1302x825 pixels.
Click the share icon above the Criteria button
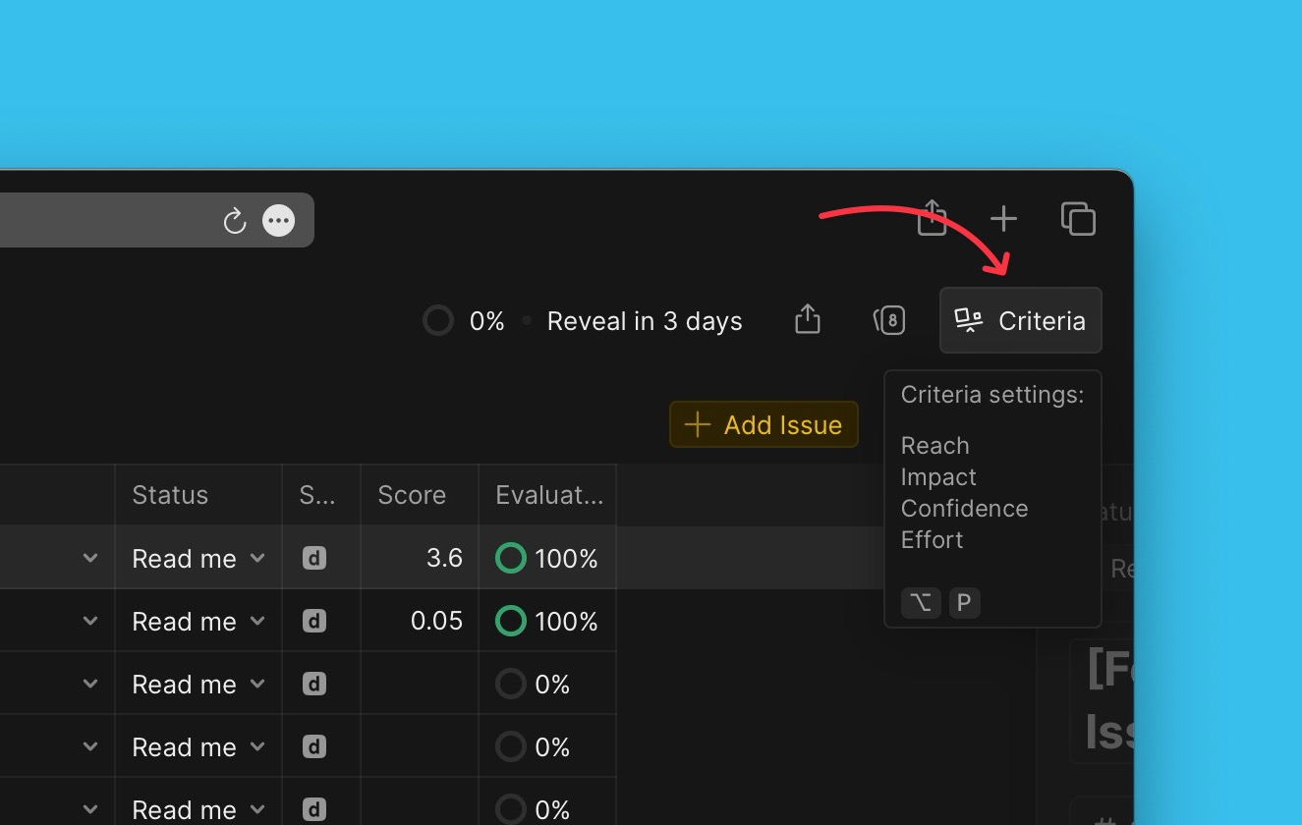[x=932, y=218]
